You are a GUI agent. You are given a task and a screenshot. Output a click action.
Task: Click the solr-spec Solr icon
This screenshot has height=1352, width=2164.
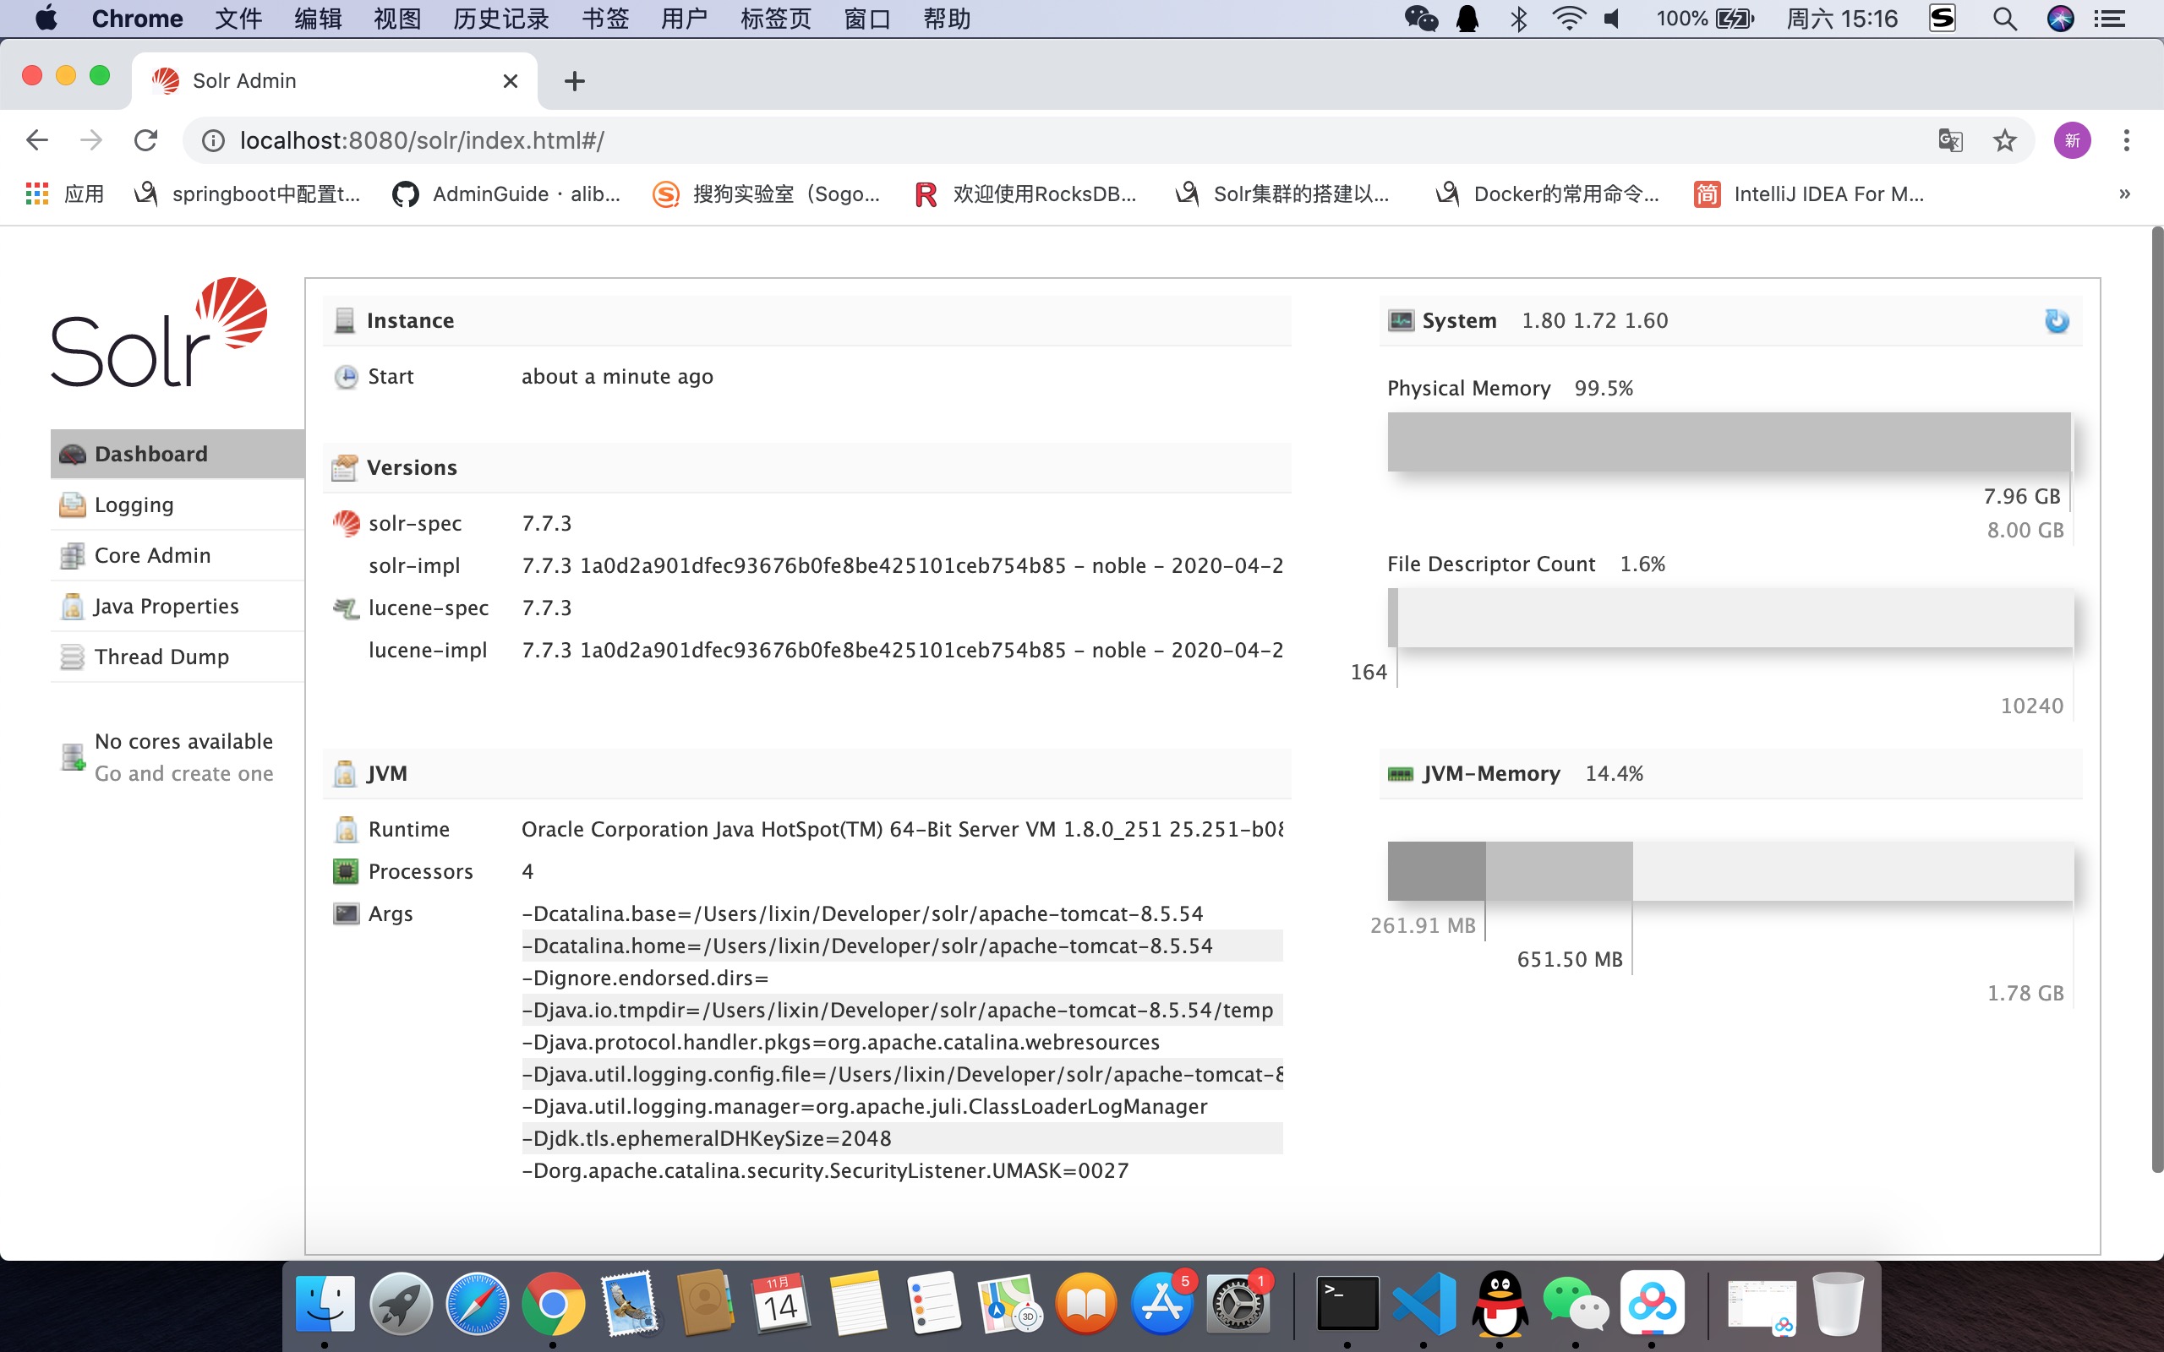tap(346, 523)
